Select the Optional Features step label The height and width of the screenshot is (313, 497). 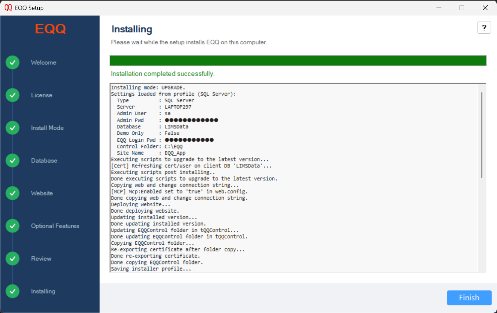pyautogui.click(x=55, y=226)
